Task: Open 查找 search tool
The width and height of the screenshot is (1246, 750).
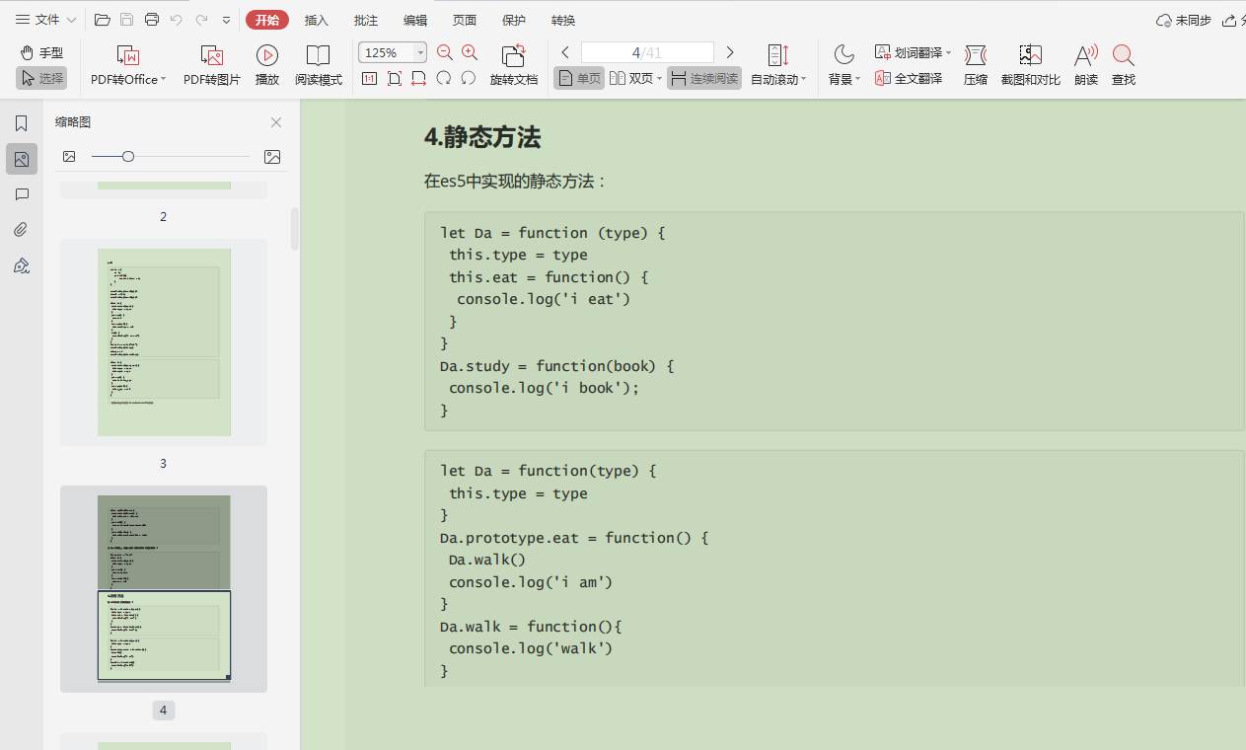Action: tap(1124, 66)
